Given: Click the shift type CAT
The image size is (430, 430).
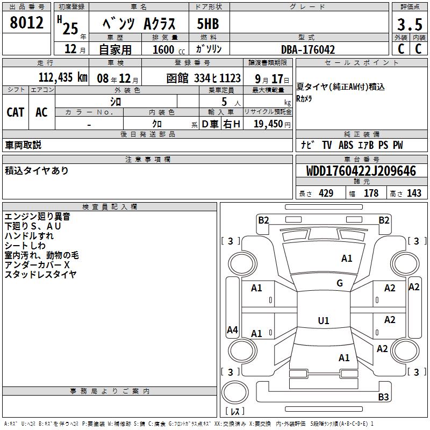Looking at the screenshot, I should 16,112.
